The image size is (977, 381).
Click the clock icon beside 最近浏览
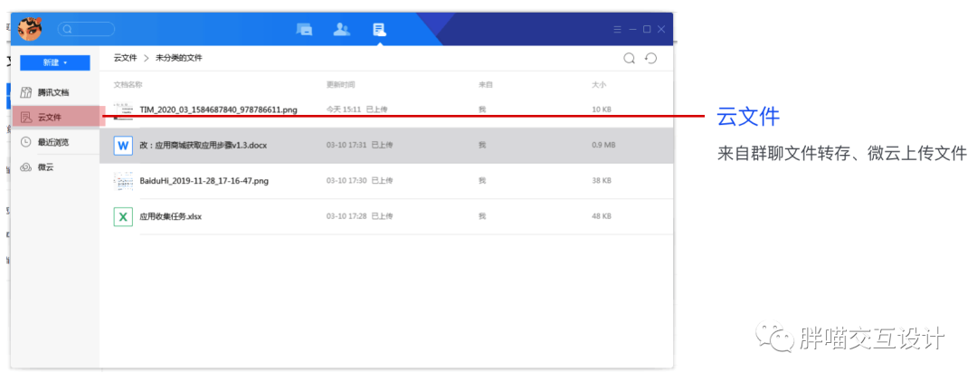click(x=26, y=142)
